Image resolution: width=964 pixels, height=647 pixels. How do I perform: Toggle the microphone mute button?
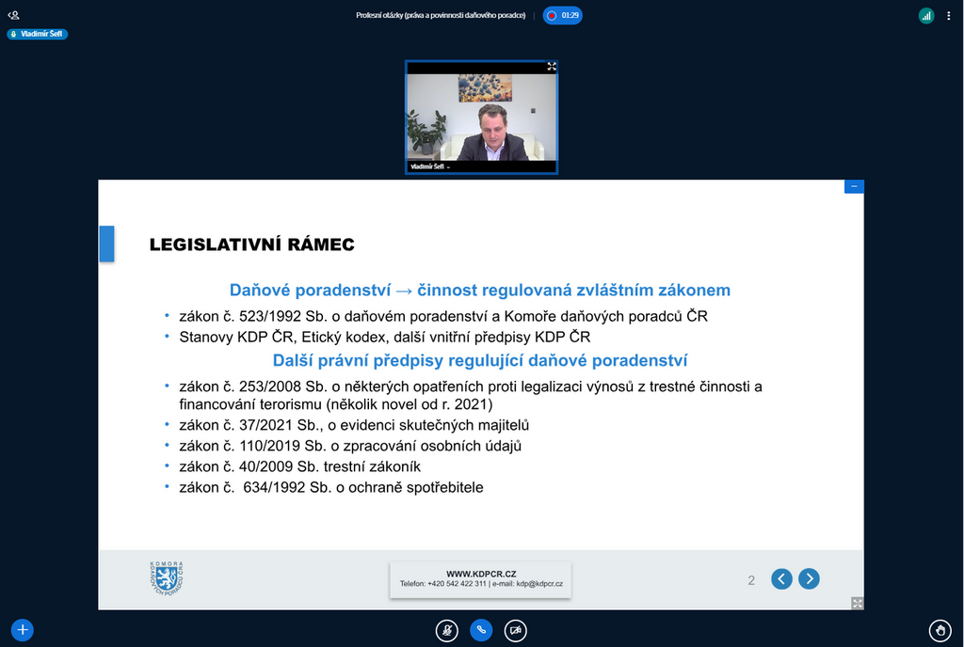(447, 630)
